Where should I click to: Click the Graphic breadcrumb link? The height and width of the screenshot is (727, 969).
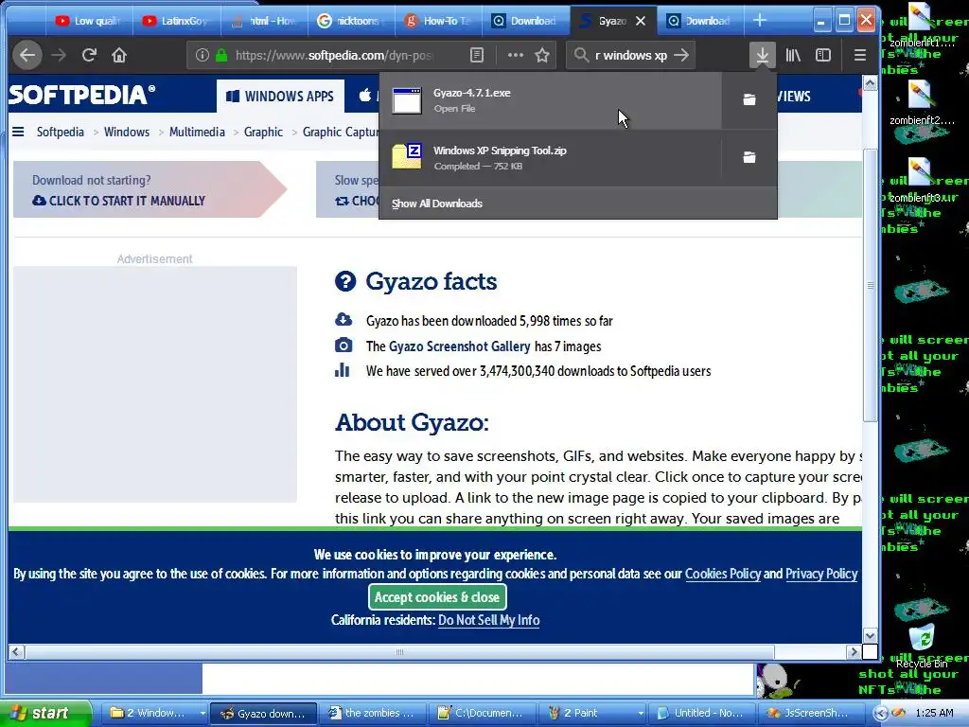pos(263,132)
